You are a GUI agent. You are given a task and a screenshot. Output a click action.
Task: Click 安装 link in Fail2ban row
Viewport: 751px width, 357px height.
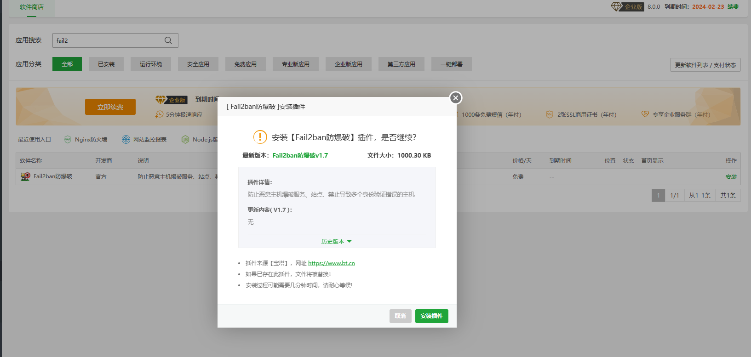coord(731,177)
